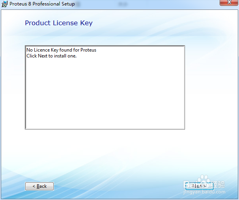
Task: Click the 'Proteus 8 Professional Setup' title text
Action: 42,4
